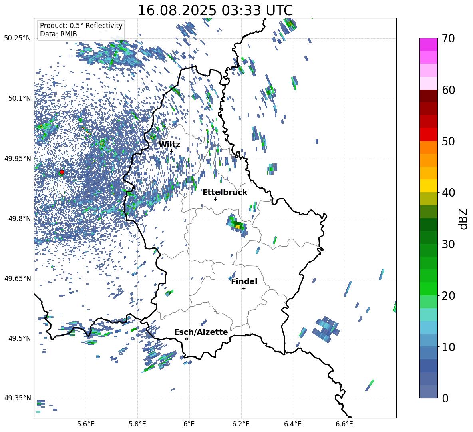The height and width of the screenshot is (432, 473).
Task: Click the colorbar tick label 0
Action: coord(445,398)
